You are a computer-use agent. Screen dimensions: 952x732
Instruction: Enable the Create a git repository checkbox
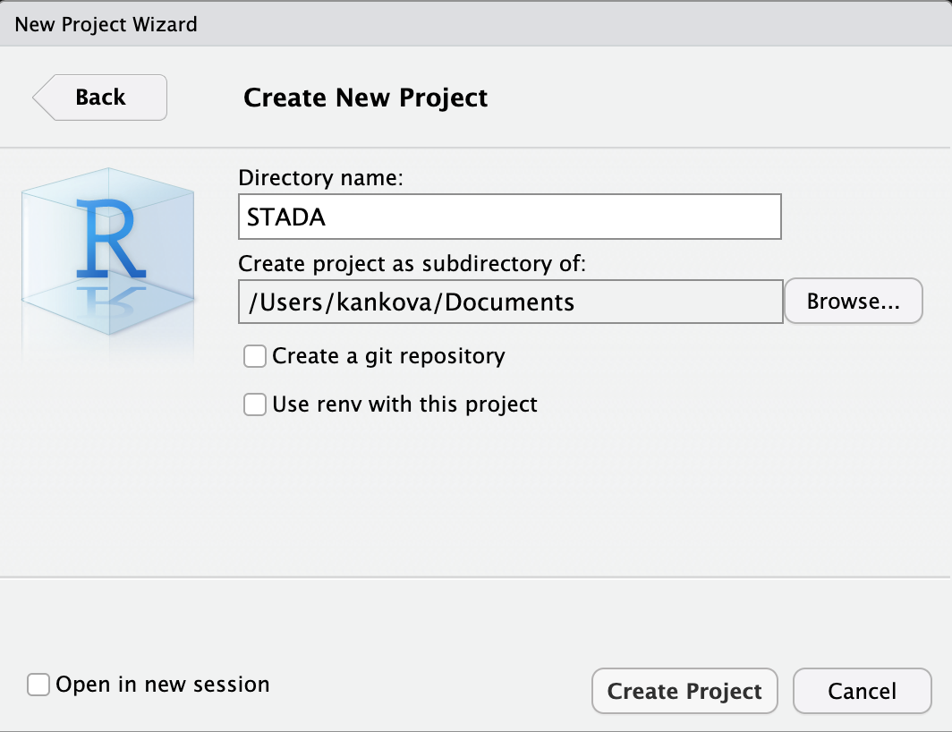click(x=255, y=357)
